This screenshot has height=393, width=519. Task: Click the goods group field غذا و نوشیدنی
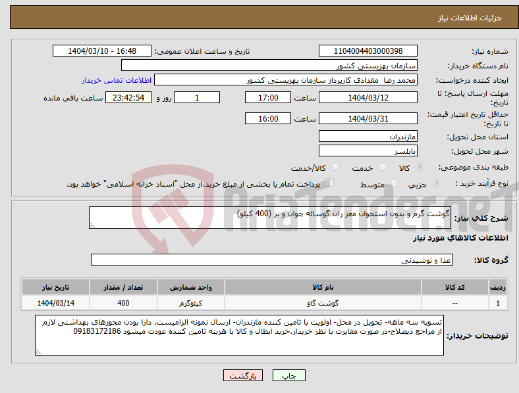click(x=272, y=260)
